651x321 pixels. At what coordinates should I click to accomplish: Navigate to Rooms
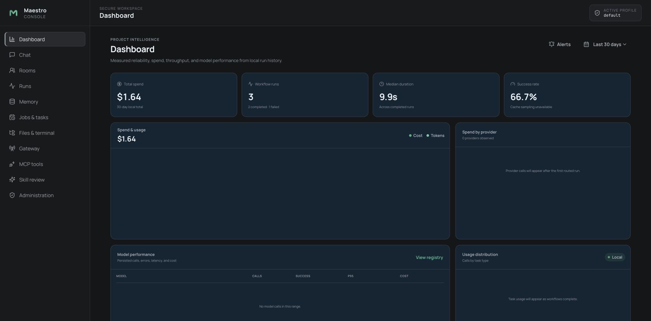coord(45,70)
